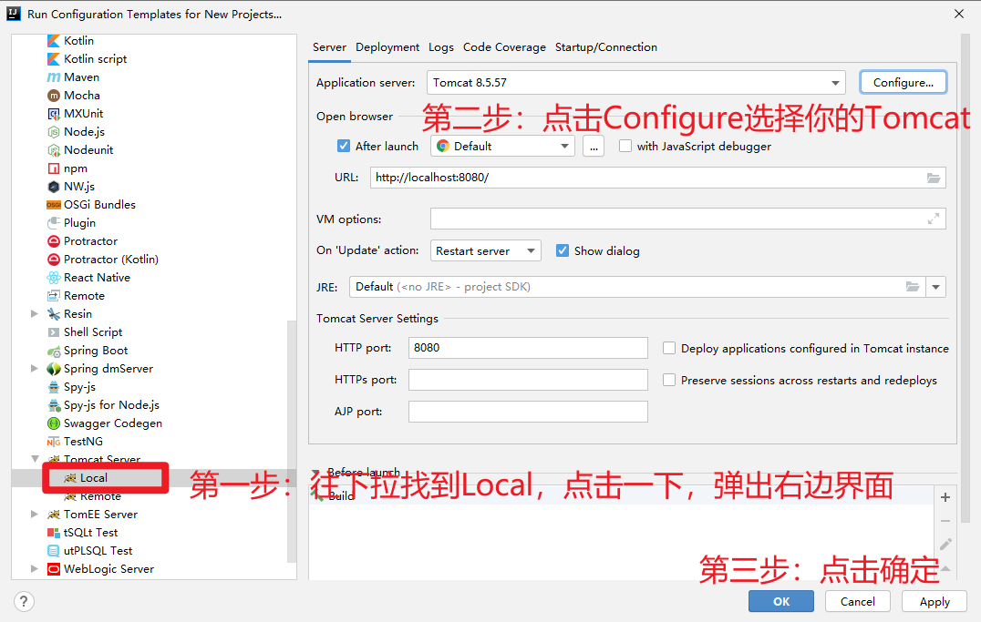Click the OK button

[x=780, y=601]
